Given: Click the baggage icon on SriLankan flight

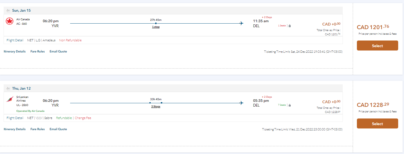Looking at the screenshot, I should tap(290, 105).
